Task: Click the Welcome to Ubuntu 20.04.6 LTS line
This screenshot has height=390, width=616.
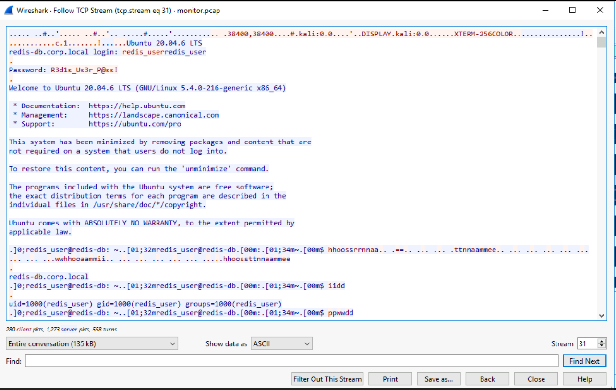Action: [x=147, y=88]
